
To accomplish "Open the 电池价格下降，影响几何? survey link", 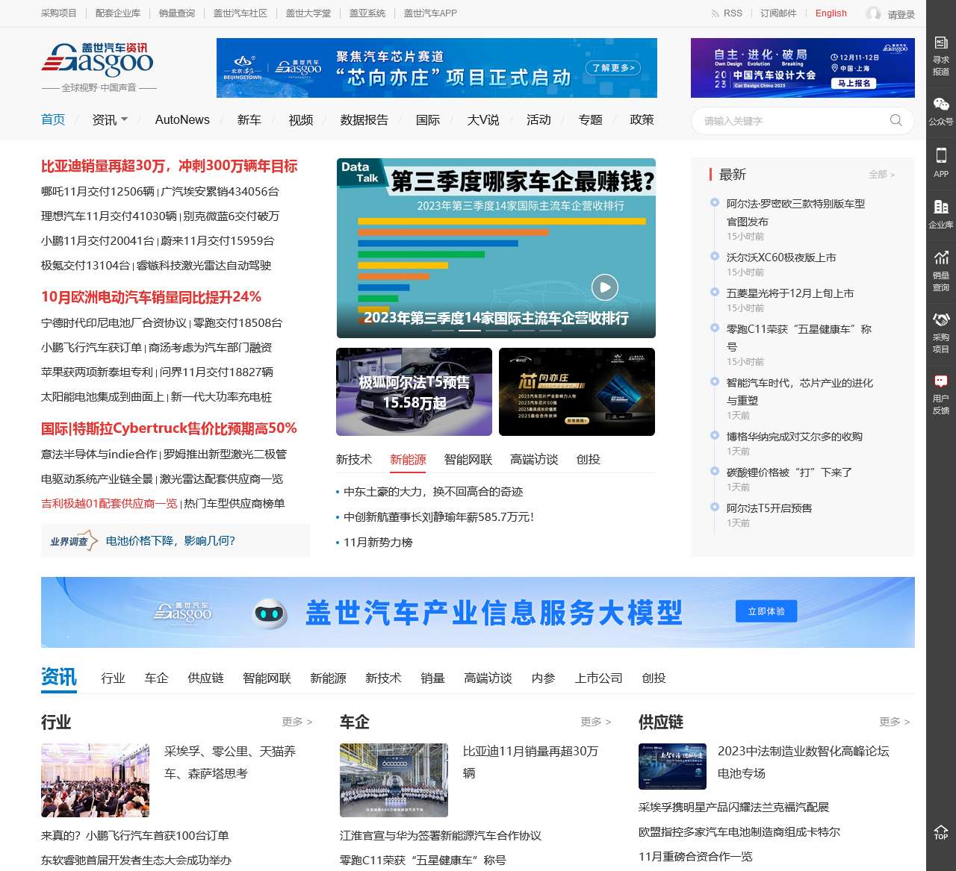I will point(170,540).
